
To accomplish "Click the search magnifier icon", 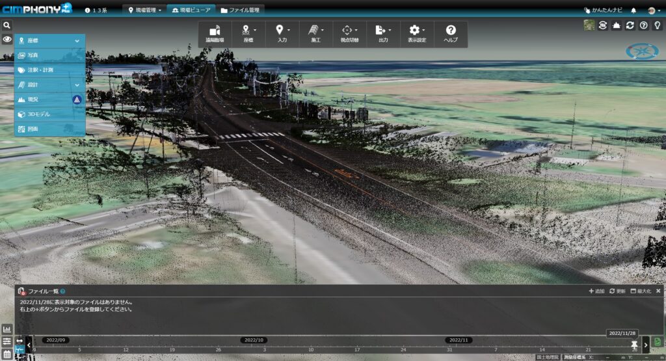I will pos(7,25).
